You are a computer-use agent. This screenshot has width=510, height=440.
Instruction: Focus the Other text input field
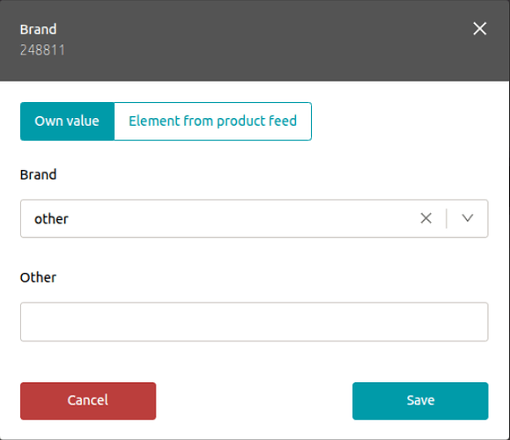tap(254, 322)
